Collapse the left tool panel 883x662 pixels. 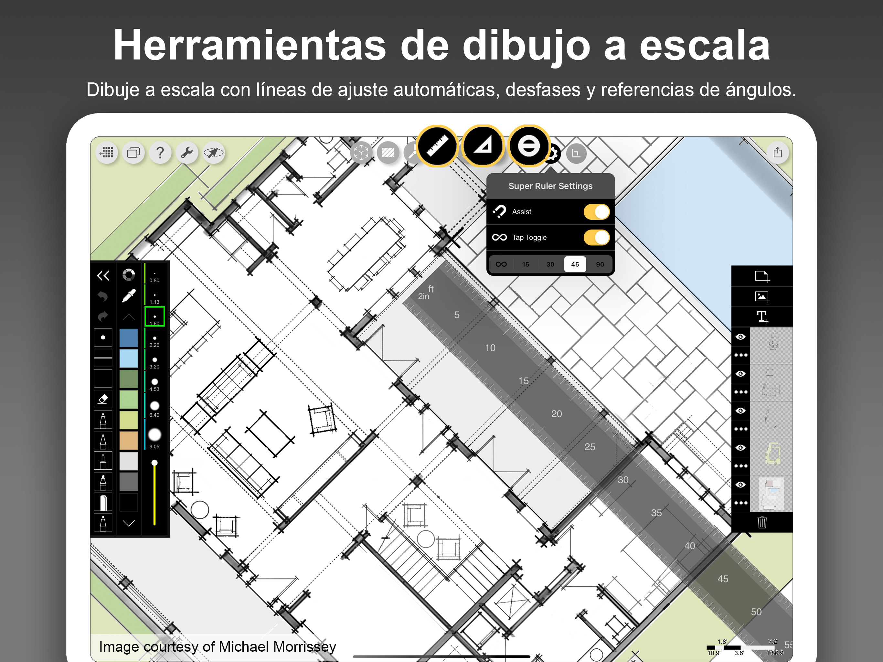pyautogui.click(x=103, y=275)
